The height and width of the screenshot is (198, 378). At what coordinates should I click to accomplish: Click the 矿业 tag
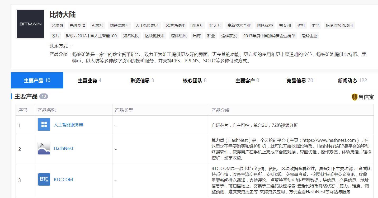[x=211, y=36]
